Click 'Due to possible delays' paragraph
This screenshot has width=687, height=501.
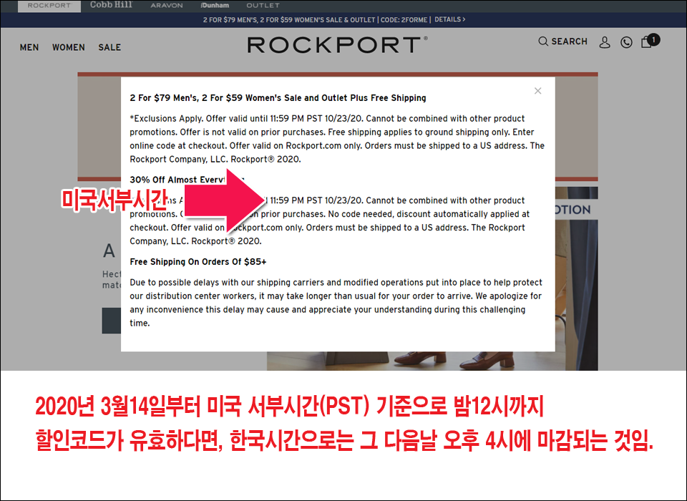click(336, 303)
